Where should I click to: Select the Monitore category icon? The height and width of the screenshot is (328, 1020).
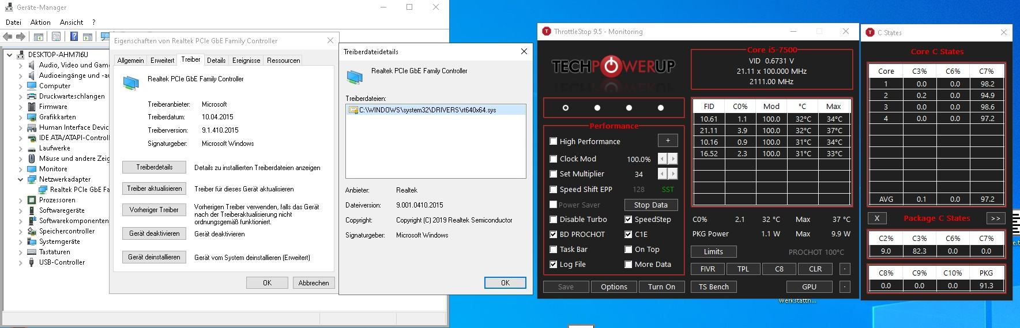[x=32, y=169]
